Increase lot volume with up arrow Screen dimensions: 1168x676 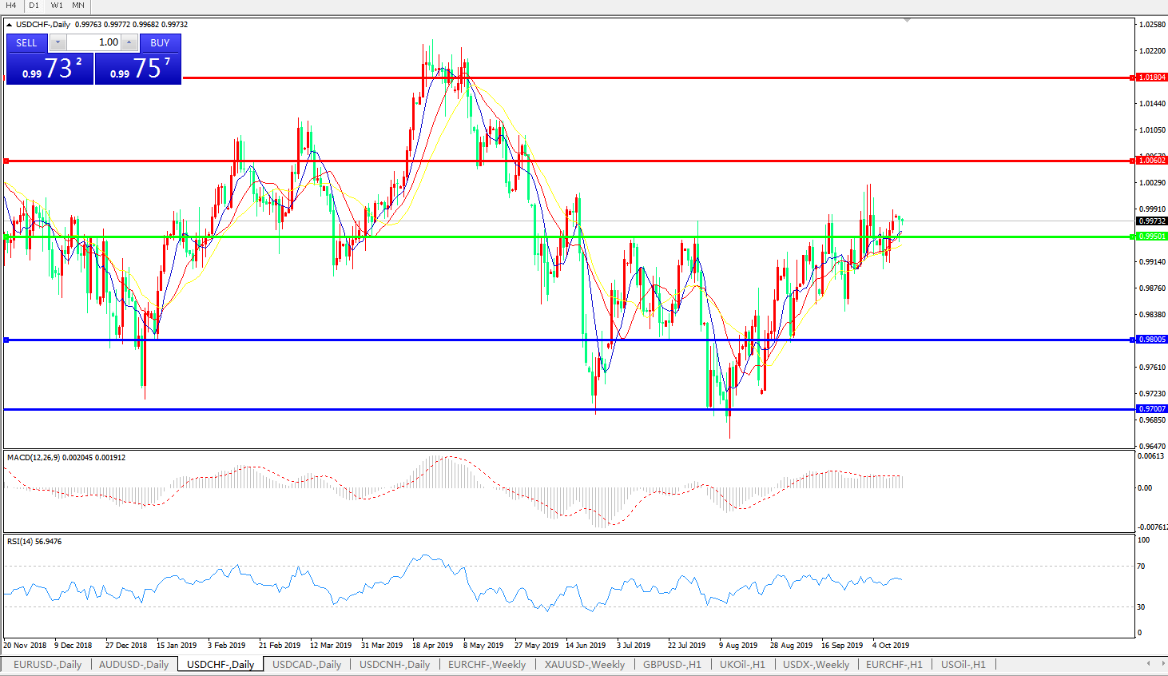[129, 43]
